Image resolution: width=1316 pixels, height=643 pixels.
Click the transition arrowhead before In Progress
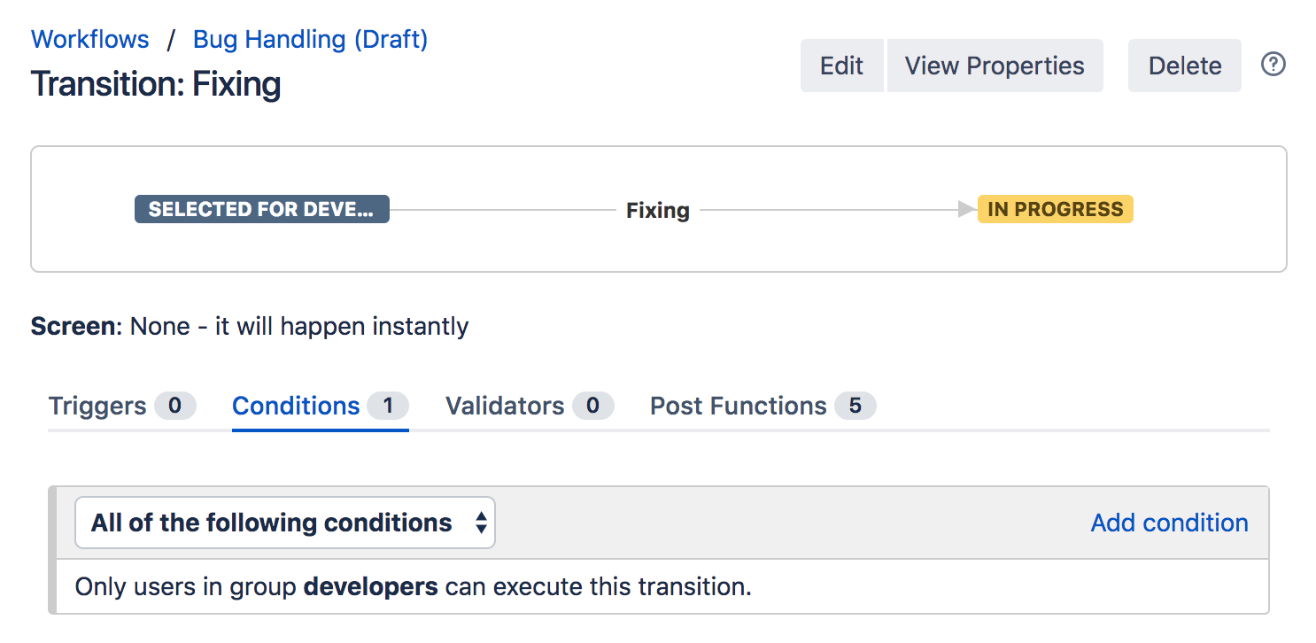(967, 210)
